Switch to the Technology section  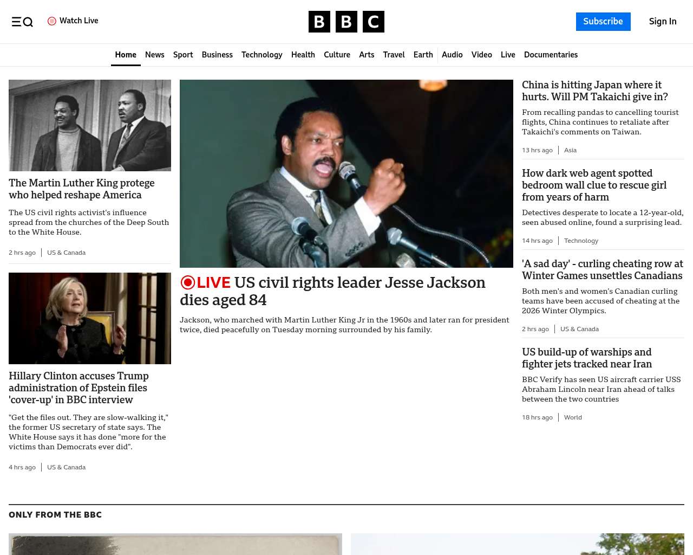pyautogui.click(x=262, y=55)
